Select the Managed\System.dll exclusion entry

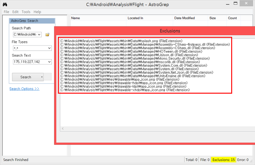(130, 69)
